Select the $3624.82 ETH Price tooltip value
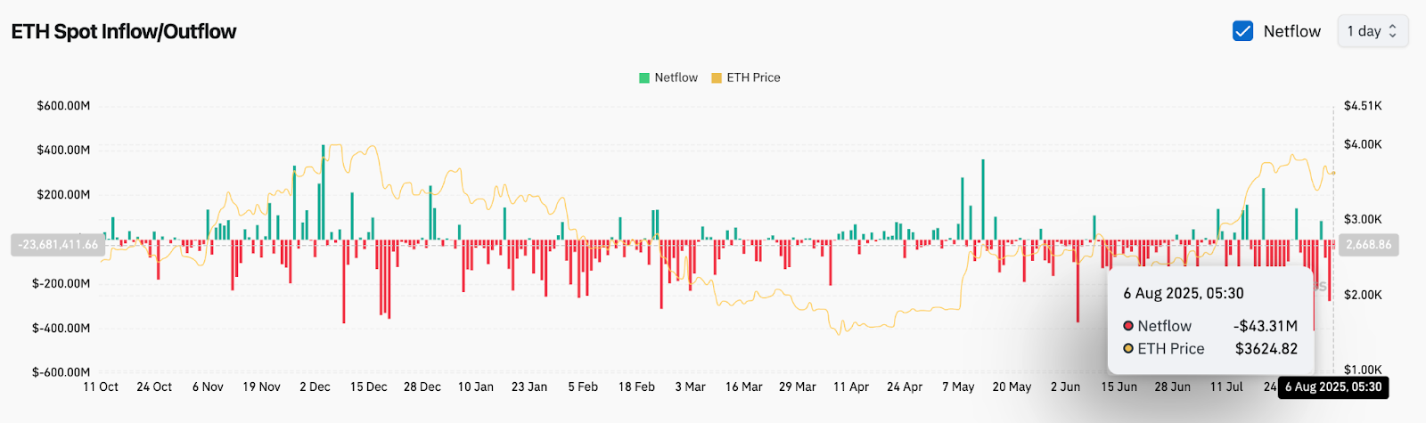The width and height of the screenshot is (1426, 423). pos(1266,349)
